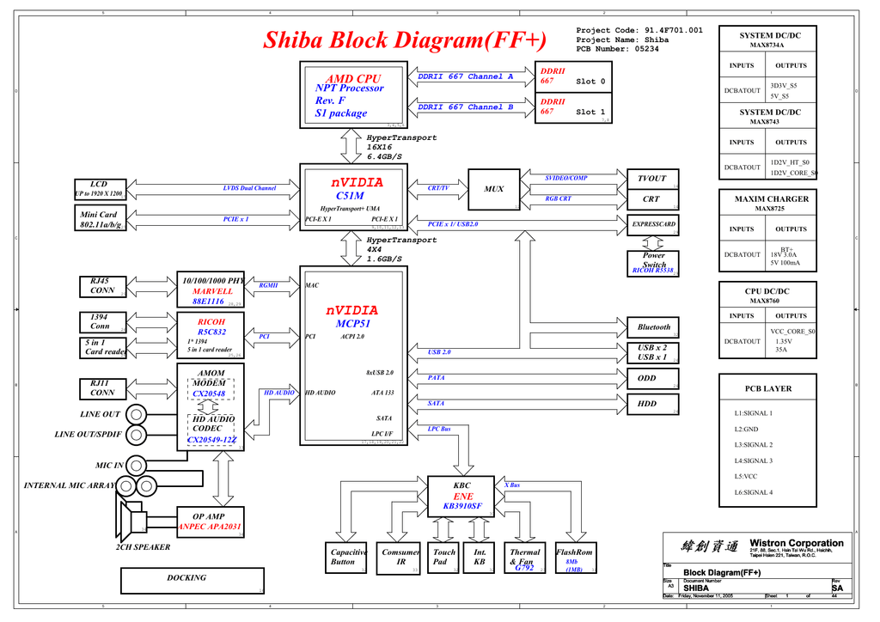Select the MARVELL 88E1116 PHY block
The width and height of the screenshot is (880, 622).
pos(211,290)
